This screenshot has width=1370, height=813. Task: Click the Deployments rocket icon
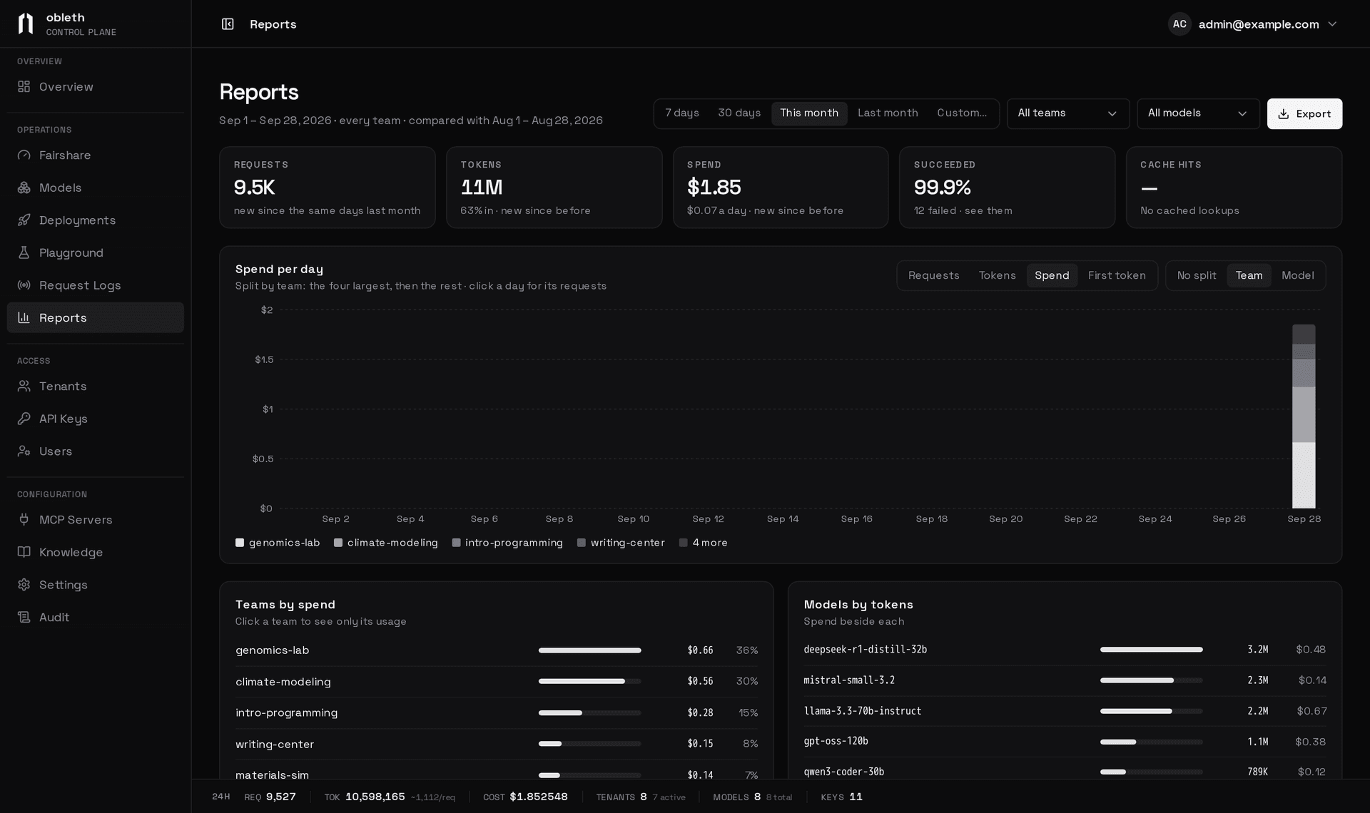[x=24, y=220]
